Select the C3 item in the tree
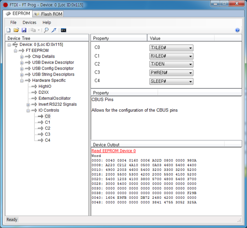Viewport: 247px width, 228px height. [47, 134]
